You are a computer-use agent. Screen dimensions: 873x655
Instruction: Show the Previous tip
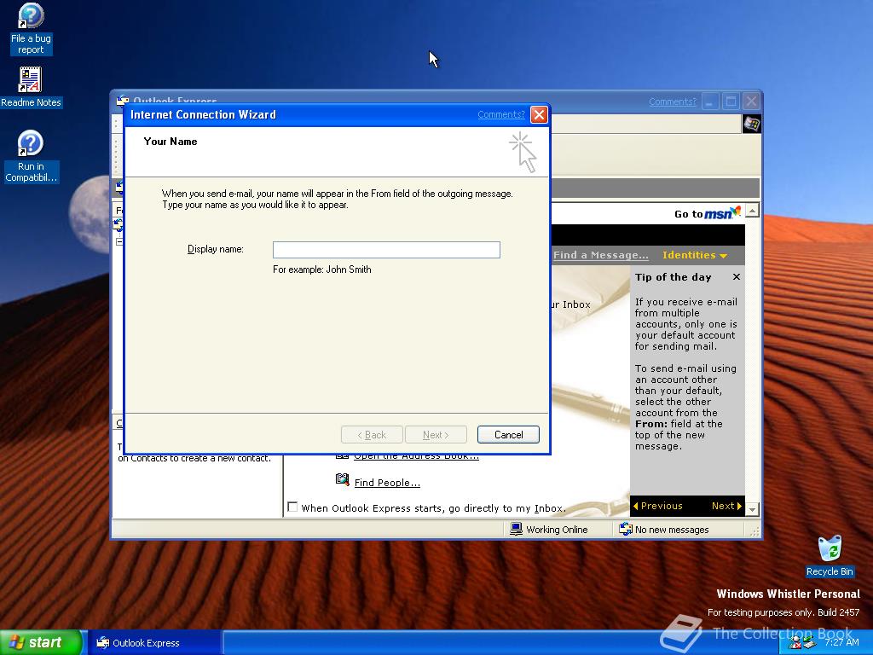[x=657, y=506]
